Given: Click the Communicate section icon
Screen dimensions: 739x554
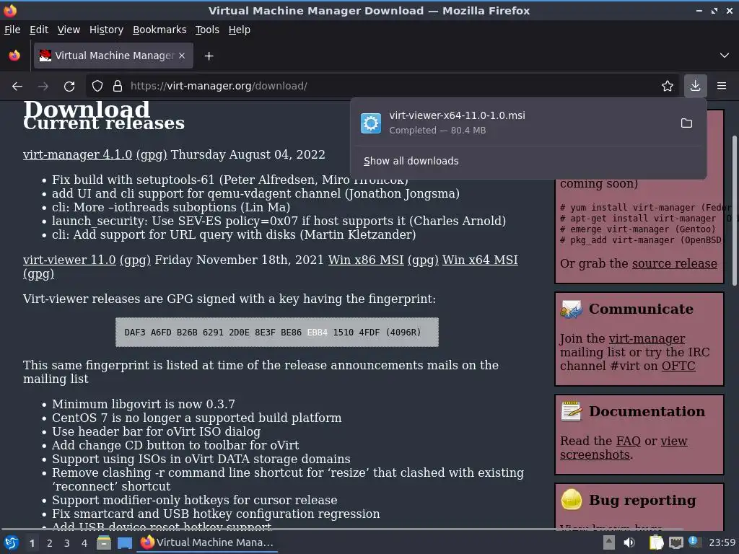Looking at the screenshot, I should click(x=572, y=309).
